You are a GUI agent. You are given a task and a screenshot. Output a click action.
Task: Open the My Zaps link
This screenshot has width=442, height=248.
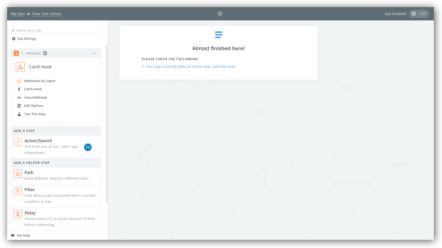(18, 14)
